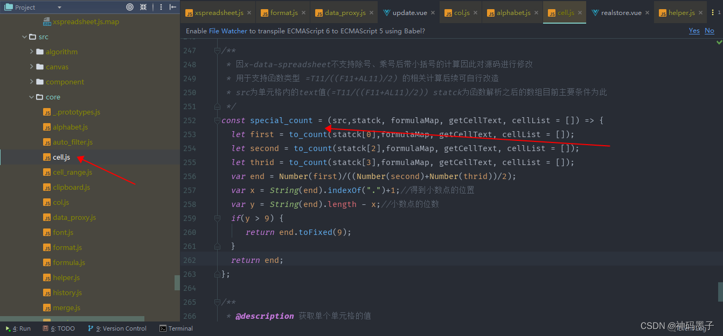Click the Scroll from Source target icon
This screenshot has height=336, width=723.
tap(130, 7)
